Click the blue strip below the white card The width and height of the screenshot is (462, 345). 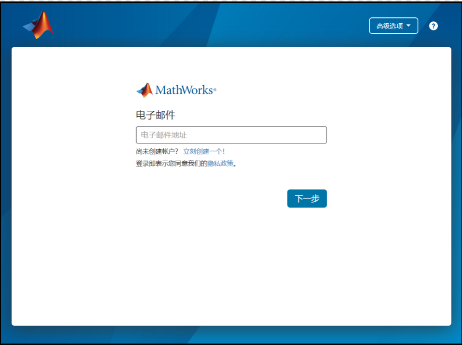tap(231, 334)
